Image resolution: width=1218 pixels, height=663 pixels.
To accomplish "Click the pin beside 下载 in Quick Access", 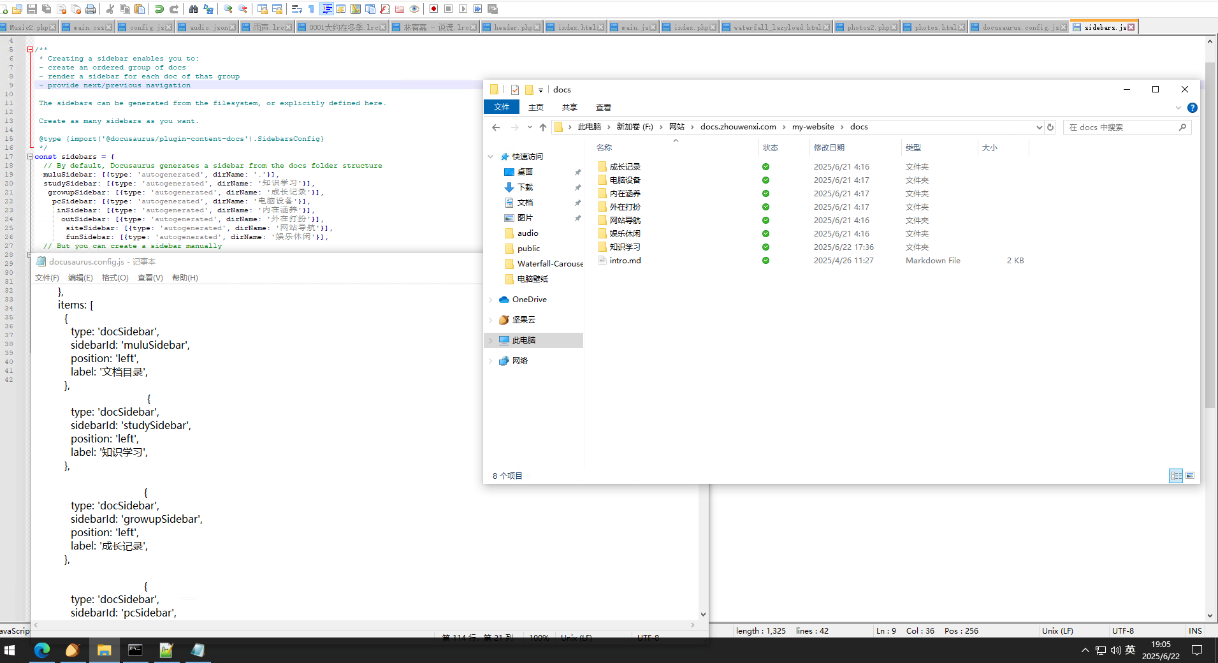I will [x=577, y=187].
